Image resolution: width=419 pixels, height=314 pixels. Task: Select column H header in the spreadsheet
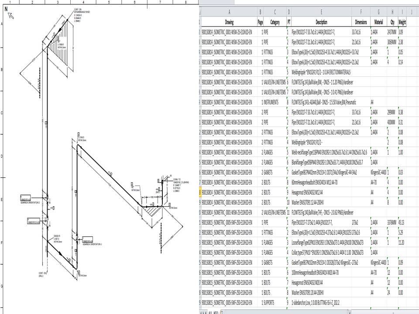click(392, 12)
